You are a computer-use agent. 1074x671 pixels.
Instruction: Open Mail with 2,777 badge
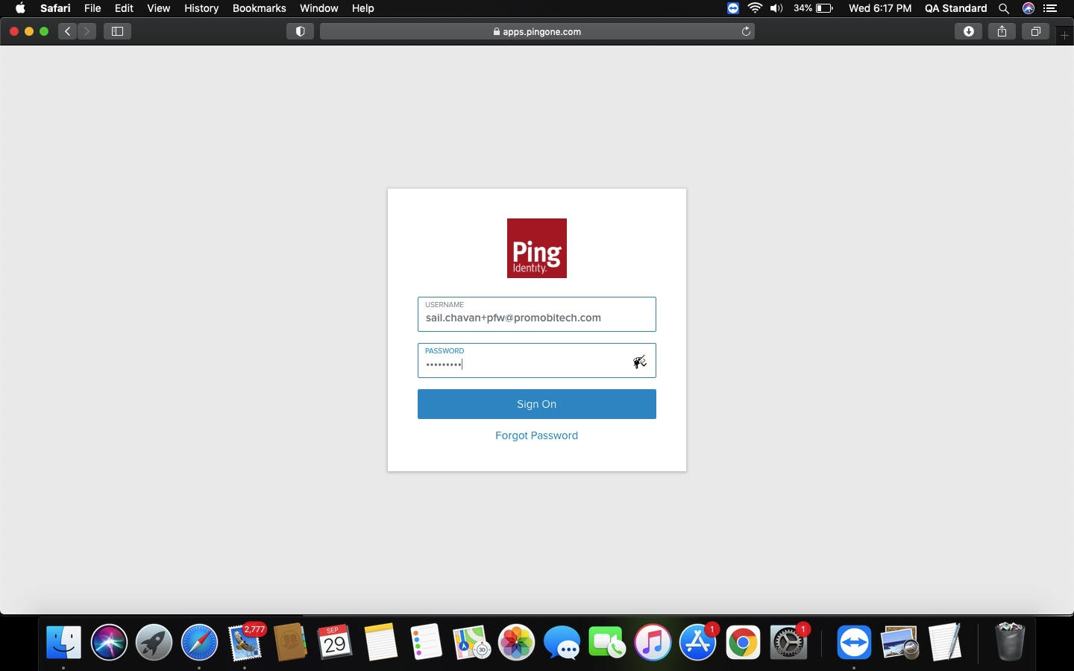(x=245, y=642)
